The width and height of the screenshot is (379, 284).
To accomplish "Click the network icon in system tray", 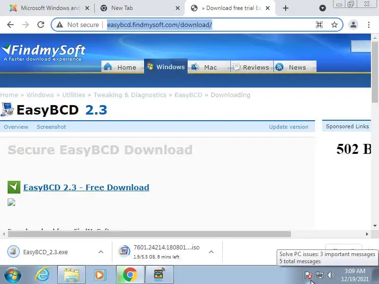I will tap(319, 275).
